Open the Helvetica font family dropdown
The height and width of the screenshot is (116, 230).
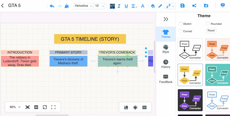[83, 6]
